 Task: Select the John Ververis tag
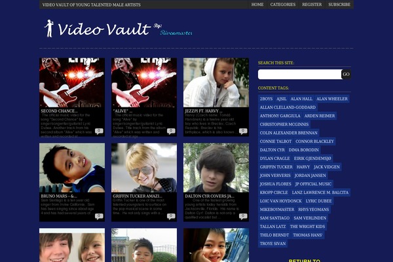pos(275,176)
